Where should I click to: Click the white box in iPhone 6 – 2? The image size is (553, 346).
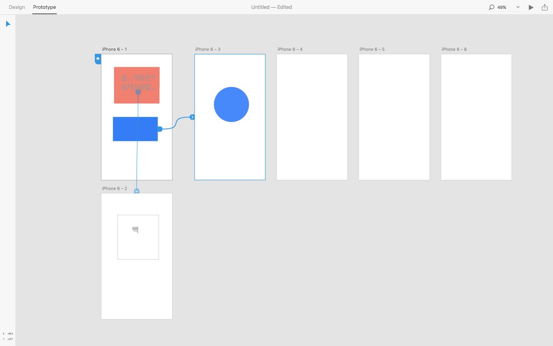pyautogui.click(x=138, y=237)
